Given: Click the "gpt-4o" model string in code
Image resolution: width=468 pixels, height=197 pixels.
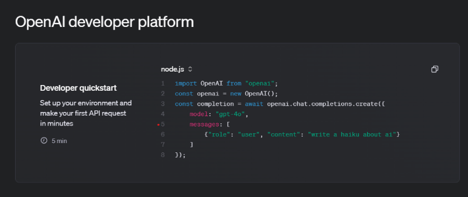Looking at the screenshot, I should 230,114.
